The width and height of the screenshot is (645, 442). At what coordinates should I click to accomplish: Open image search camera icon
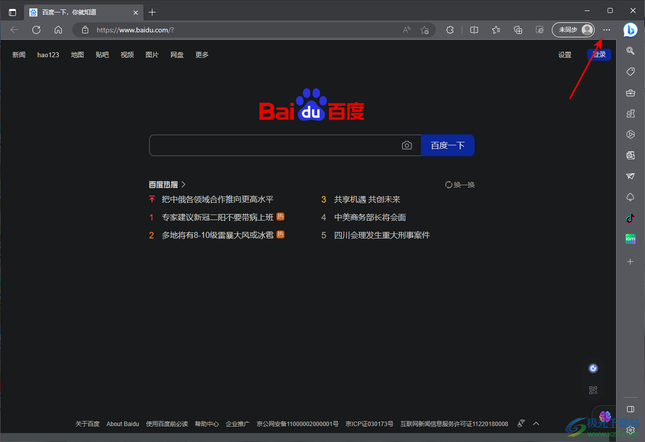click(407, 145)
